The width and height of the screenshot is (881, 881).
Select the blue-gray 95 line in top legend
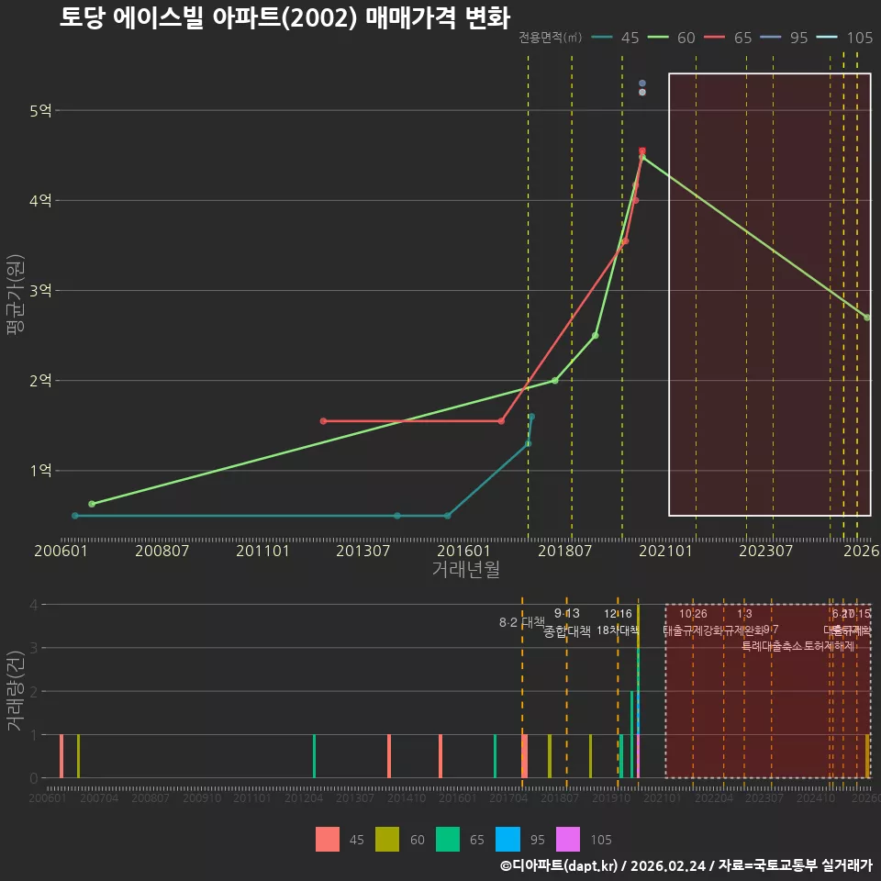pos(770,38)
